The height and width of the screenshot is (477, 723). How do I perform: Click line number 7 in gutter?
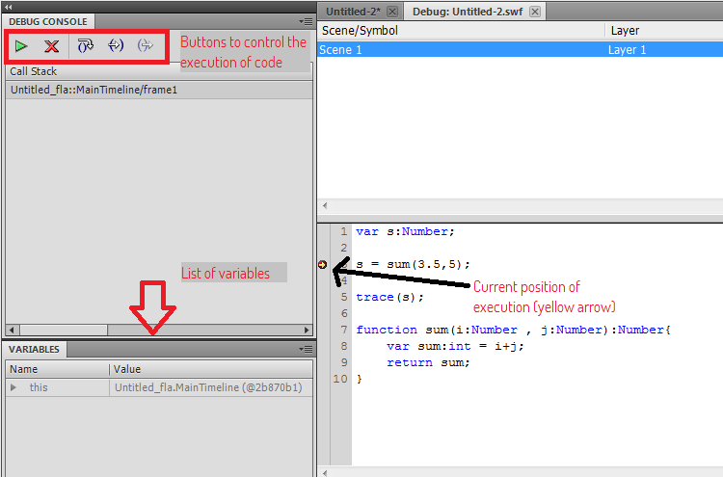[344, 330]
